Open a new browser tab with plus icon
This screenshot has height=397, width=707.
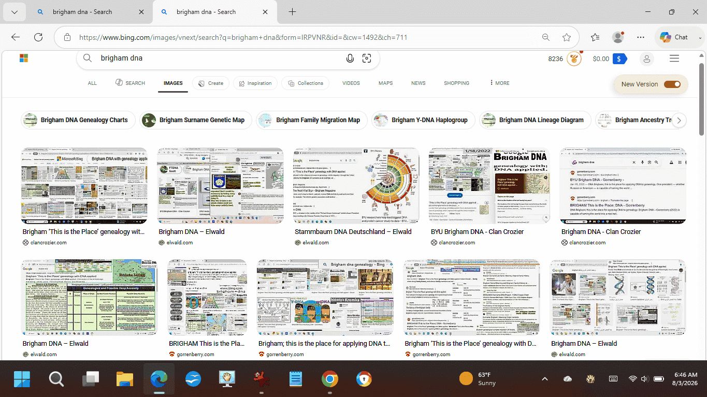click(292, 12)
